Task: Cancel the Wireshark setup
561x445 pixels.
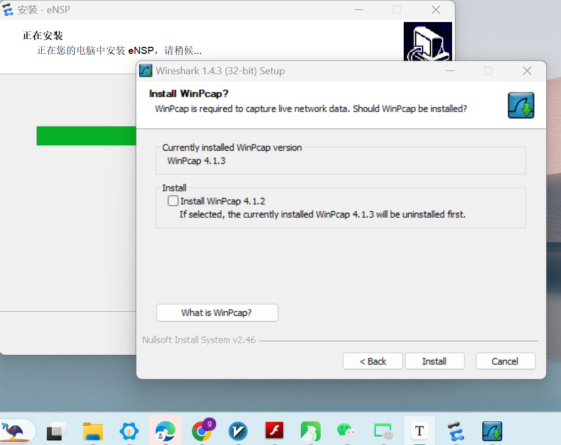Action: 505,361
